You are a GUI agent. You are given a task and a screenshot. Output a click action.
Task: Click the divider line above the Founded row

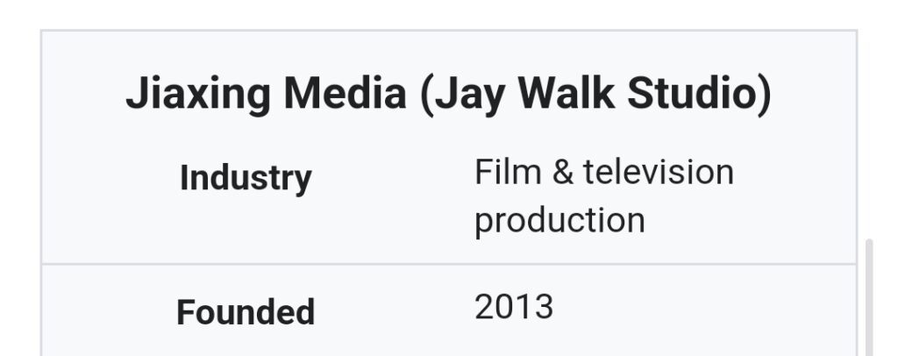coord(448,264)
